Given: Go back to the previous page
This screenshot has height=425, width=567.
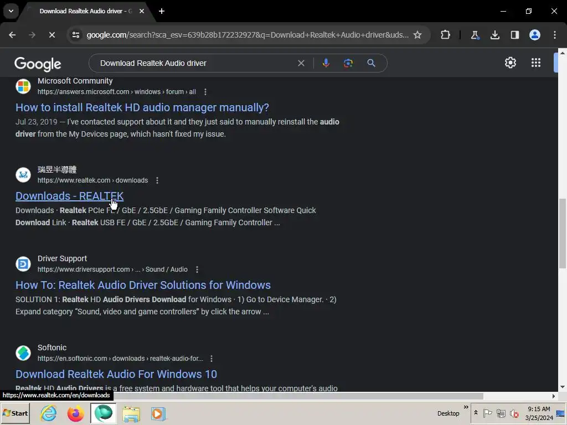Looking at the screenshot, I should [12, 35].
